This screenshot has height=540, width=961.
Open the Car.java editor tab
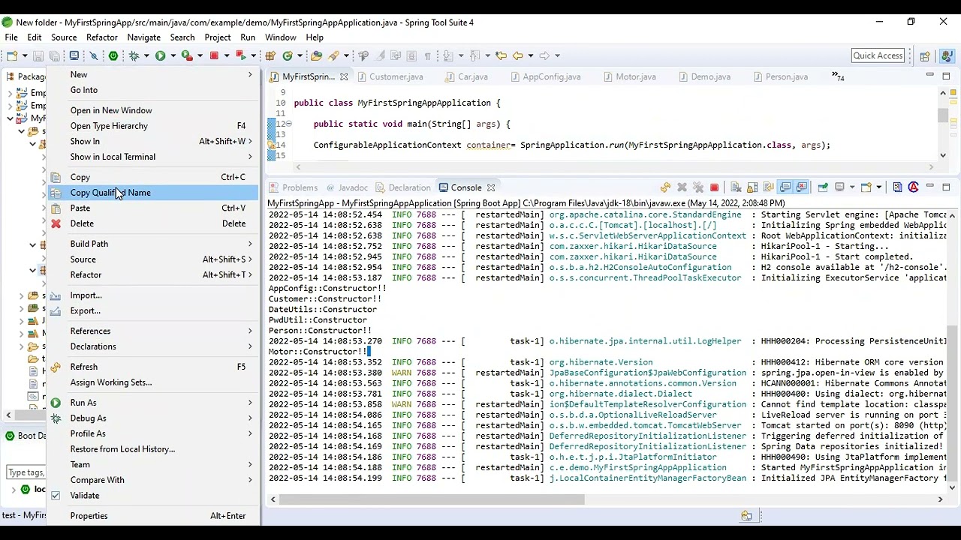click(x=466, y=76)
